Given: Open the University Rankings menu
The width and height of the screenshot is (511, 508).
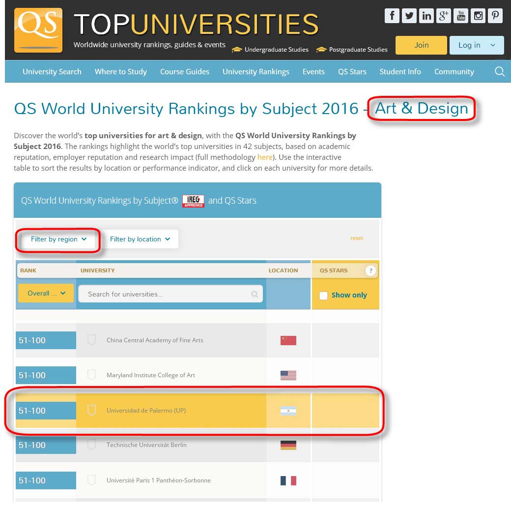Looking at the screenshot, I should 256,71.
